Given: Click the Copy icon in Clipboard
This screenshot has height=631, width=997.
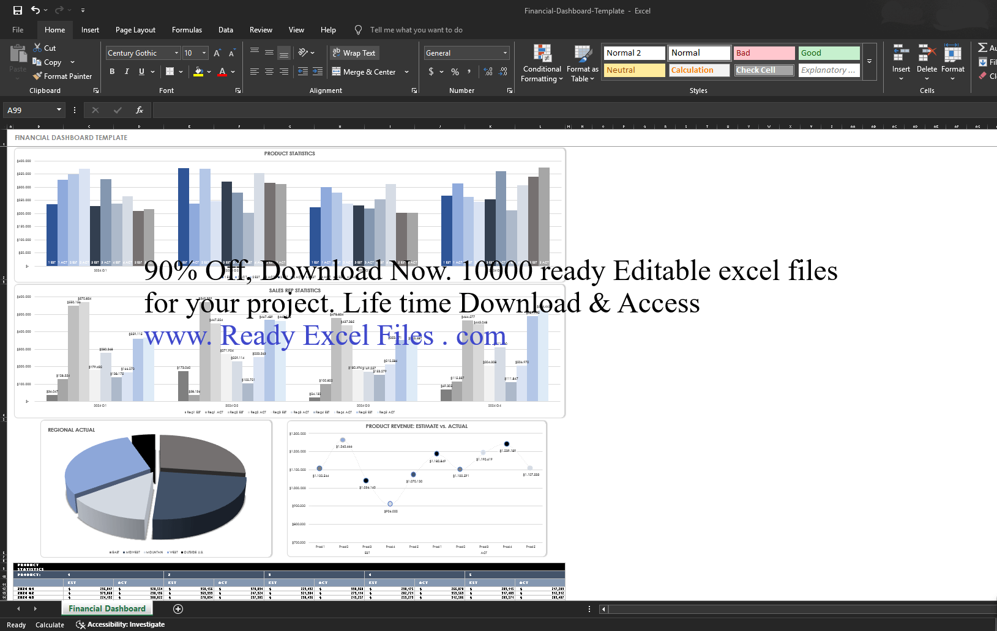Looking at the screenshot, I should click(37, 62).
